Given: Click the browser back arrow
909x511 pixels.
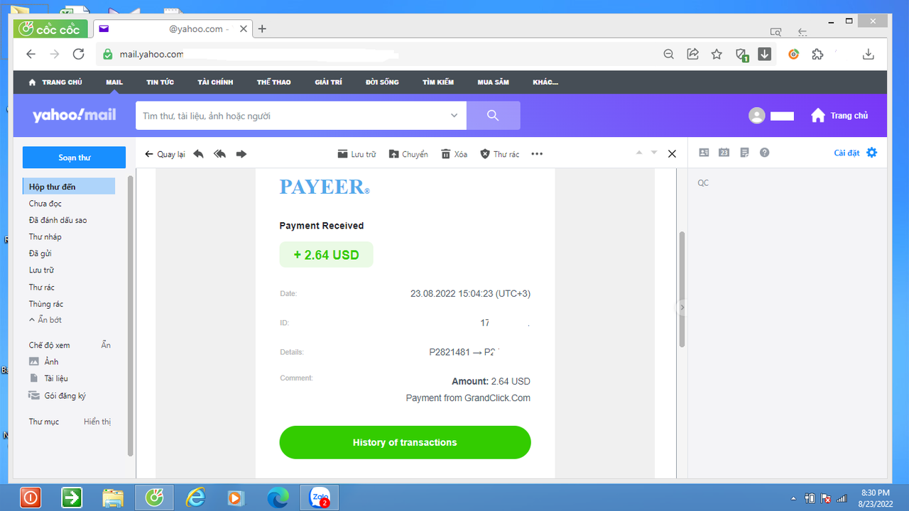Looking at the screenshot, I should (x=31, y=54).
